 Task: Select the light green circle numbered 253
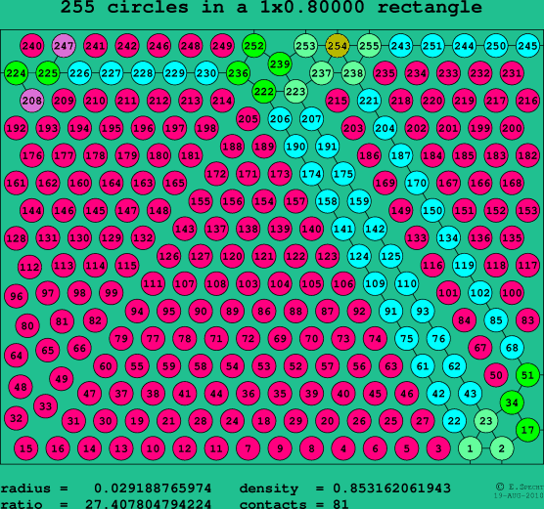tap(305, 46)
